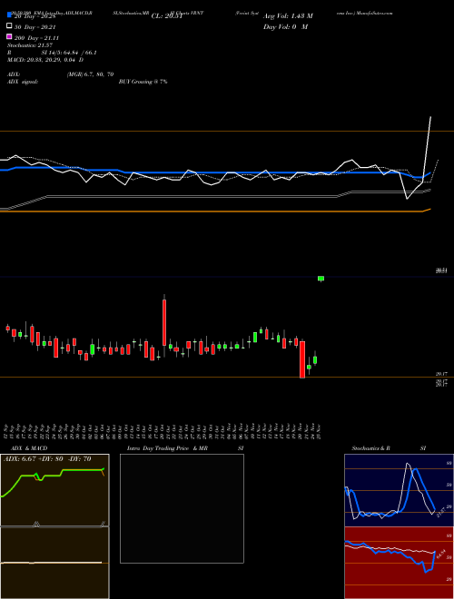Click the magenta 200 Day legend swatch

pos(9,36)
